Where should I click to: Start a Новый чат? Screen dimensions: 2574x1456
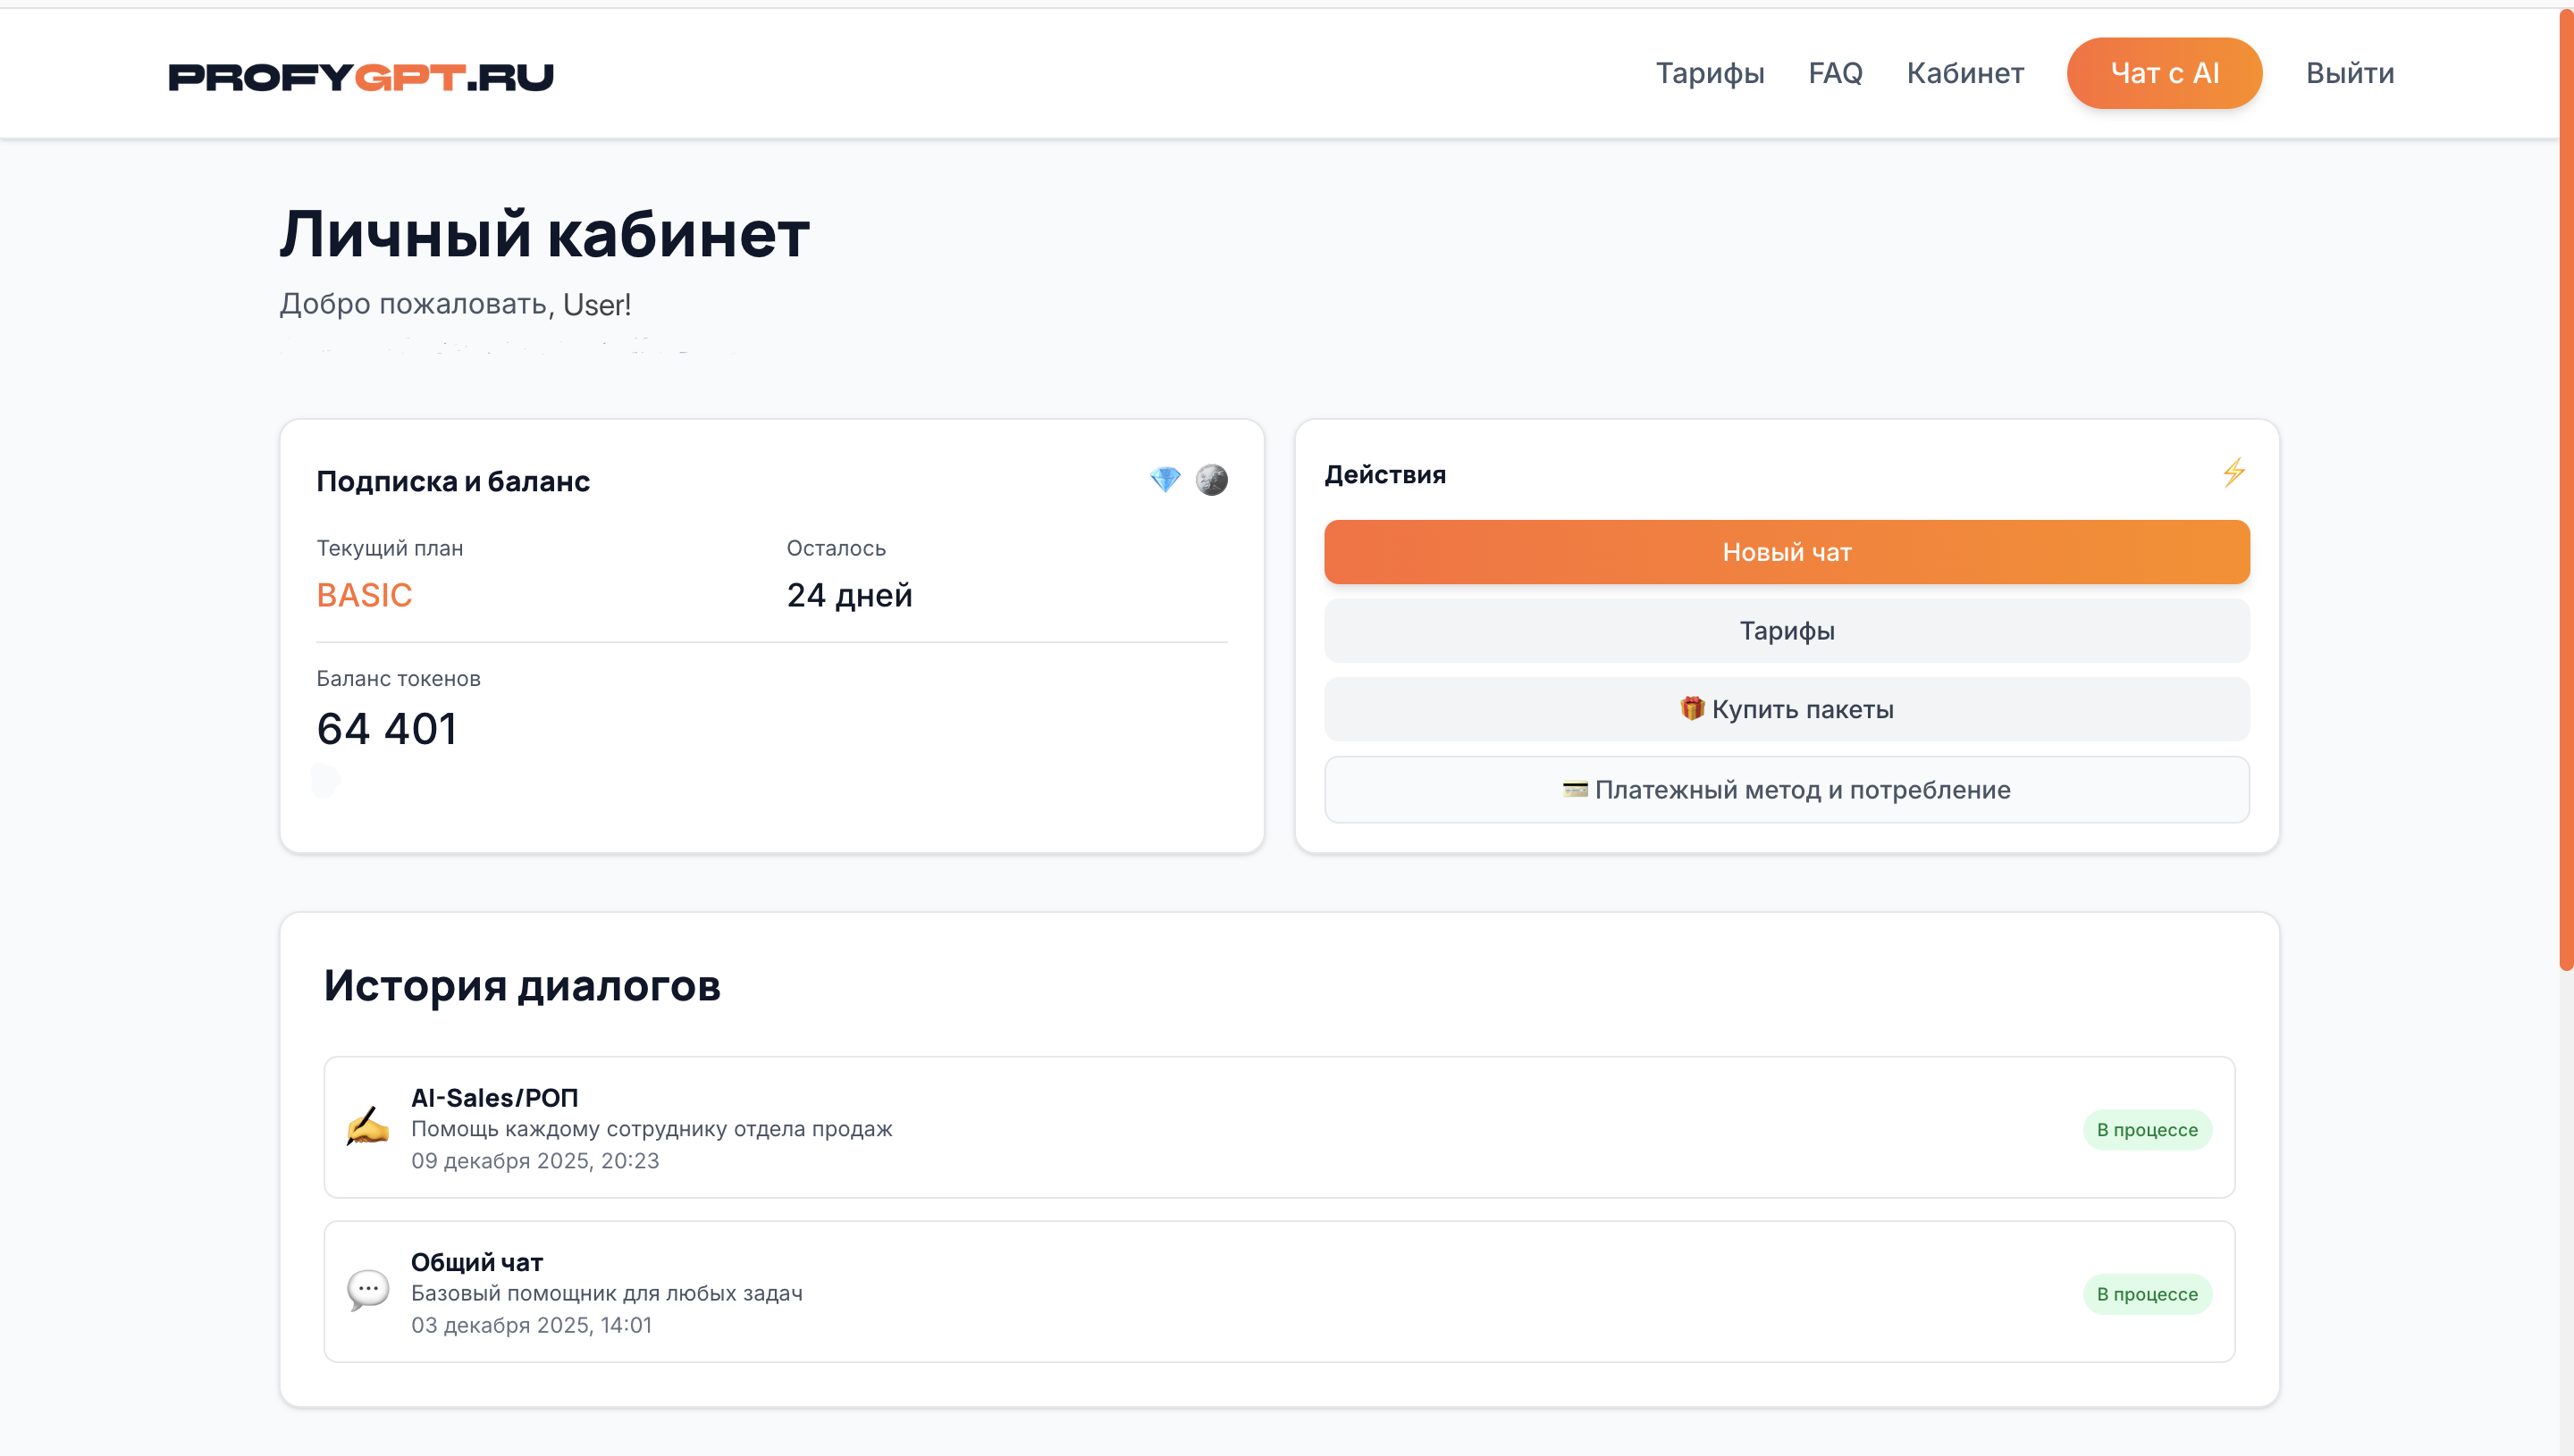point(1787,551)
